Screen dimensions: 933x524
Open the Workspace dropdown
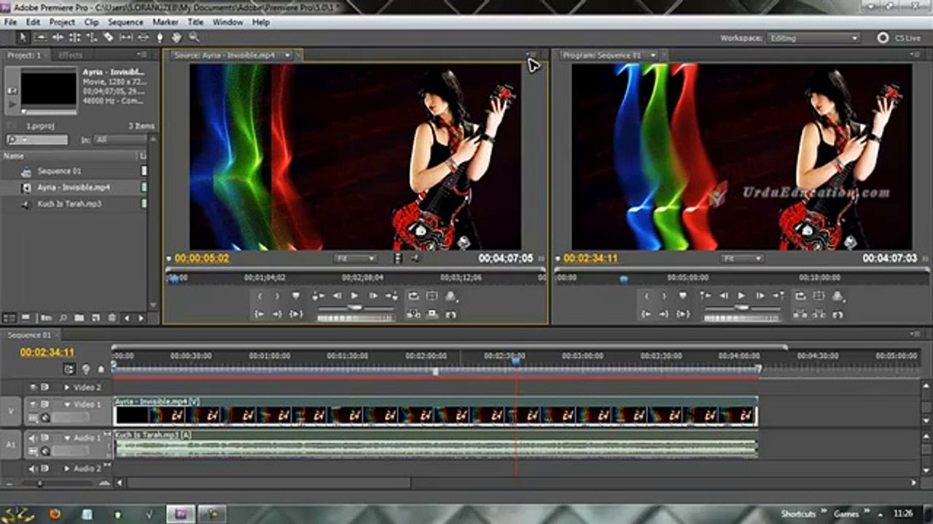(x=813, y=38)
